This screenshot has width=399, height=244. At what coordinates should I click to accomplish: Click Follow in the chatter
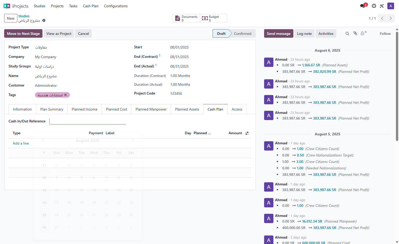385,34
